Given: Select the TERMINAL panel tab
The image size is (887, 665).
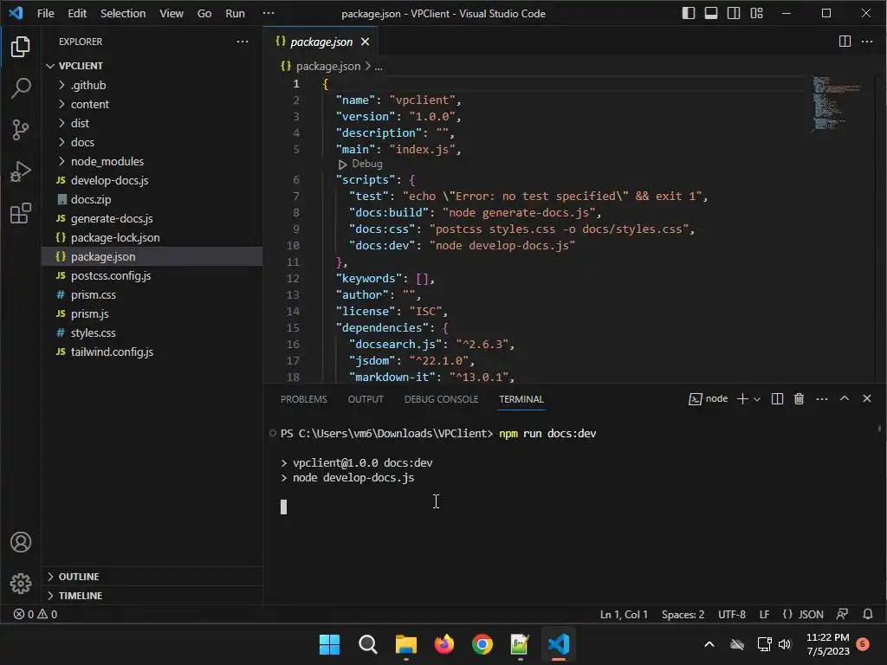Looking at the screenshot, I should pos(521,399).
